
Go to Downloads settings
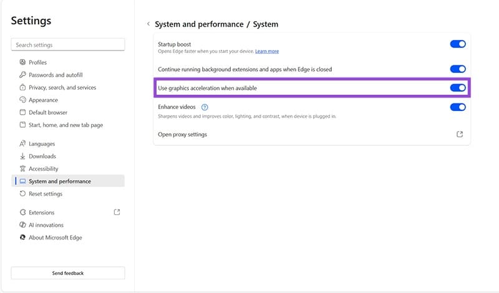point(68,156)
